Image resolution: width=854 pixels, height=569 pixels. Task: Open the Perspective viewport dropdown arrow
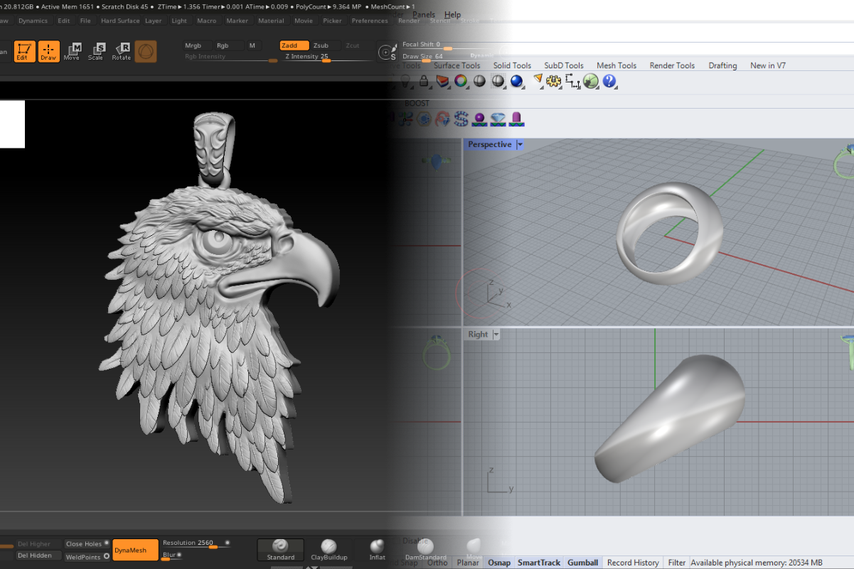coord(520,145)
